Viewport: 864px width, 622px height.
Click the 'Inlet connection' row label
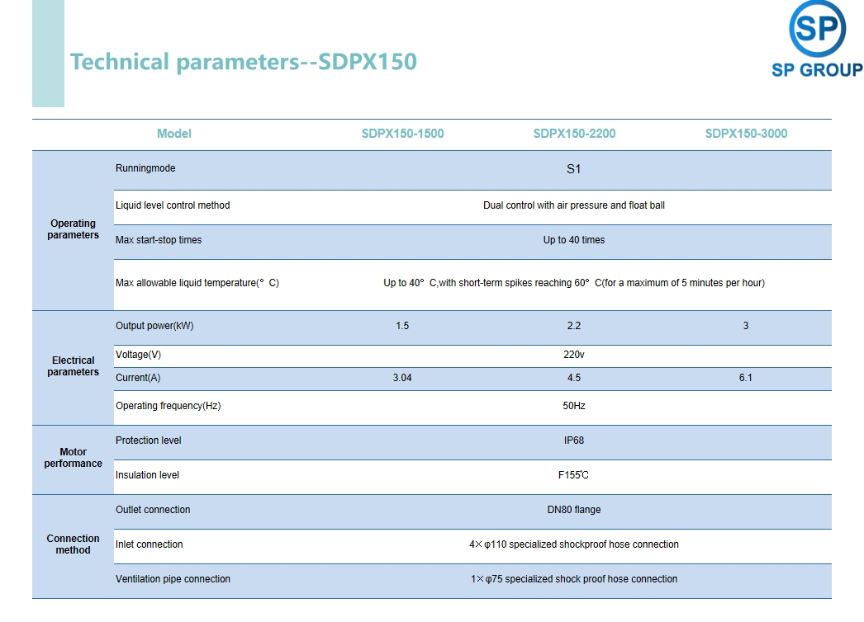point(149,544)
